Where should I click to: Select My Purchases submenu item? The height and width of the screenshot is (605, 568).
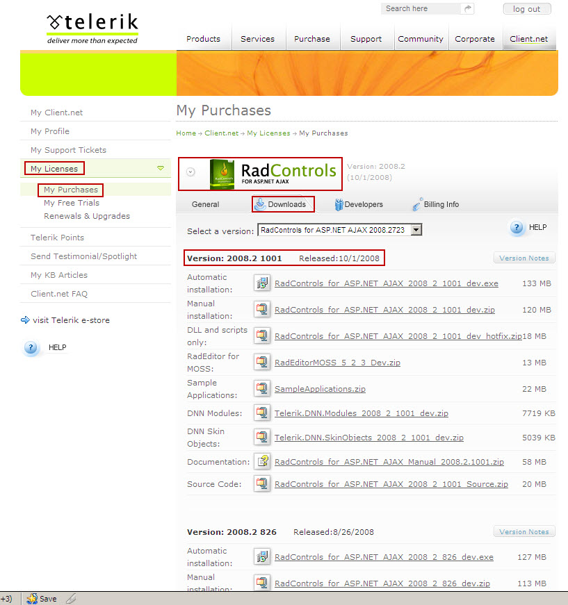pyautogui.click(x=71, y=190)
